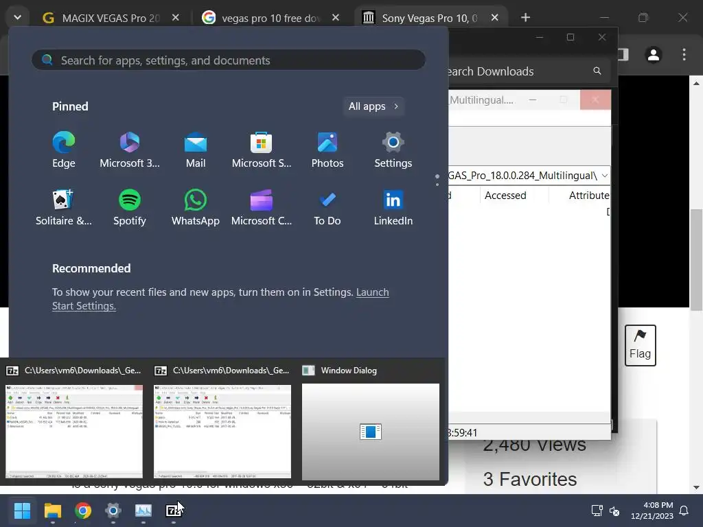Open Settings from pinned apps
The width and height of the screenshot is (703, 527).
pos(393,150)
